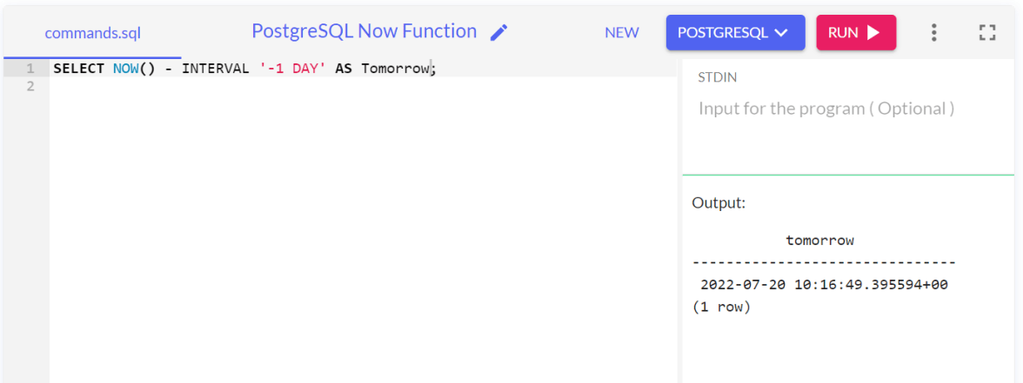Viewport: 1023px width, 383px height.
Task: Click NEW to start a new snippet
Action: pyautogui.click(x=622, y=33)
